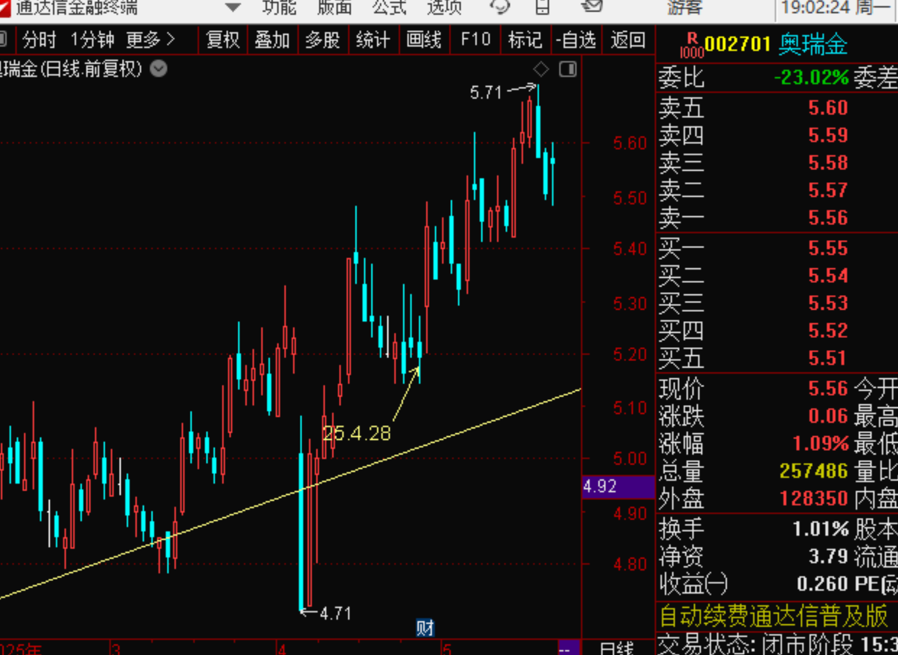The image size is (898, 655).
Task: Open the 公式 menu
Action: tap(389, 8)
